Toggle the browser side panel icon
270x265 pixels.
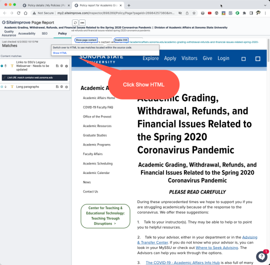(251, 13)
